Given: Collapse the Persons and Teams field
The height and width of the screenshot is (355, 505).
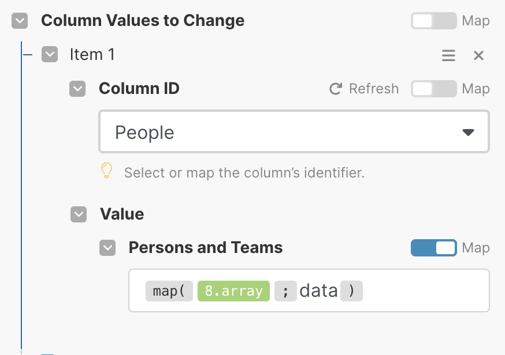Looking at the screenshot, I should [107, 248].
